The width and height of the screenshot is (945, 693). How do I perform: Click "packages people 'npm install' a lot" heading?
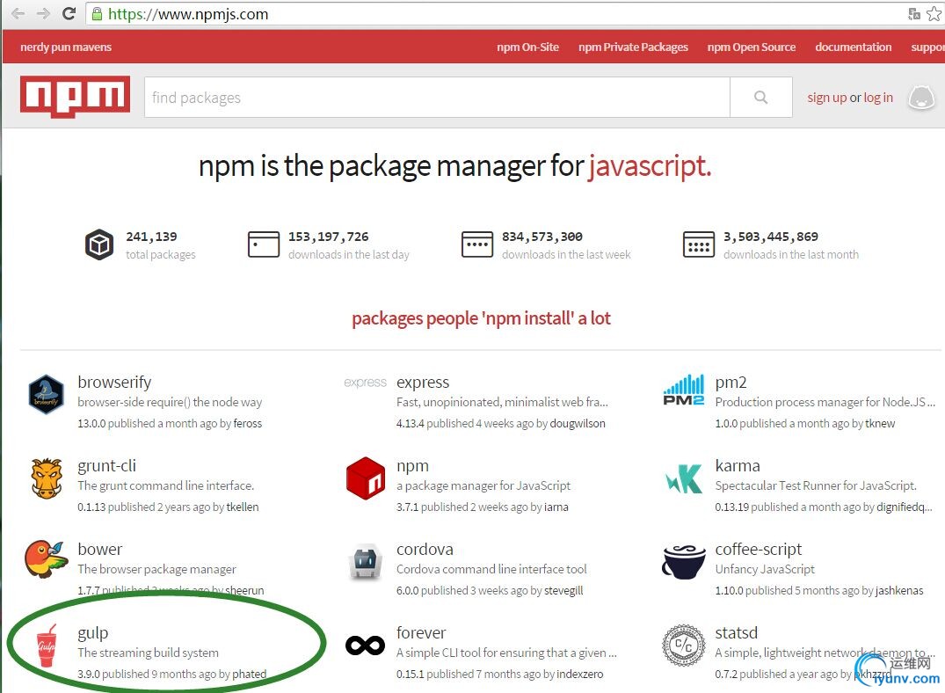pos(481,318)
